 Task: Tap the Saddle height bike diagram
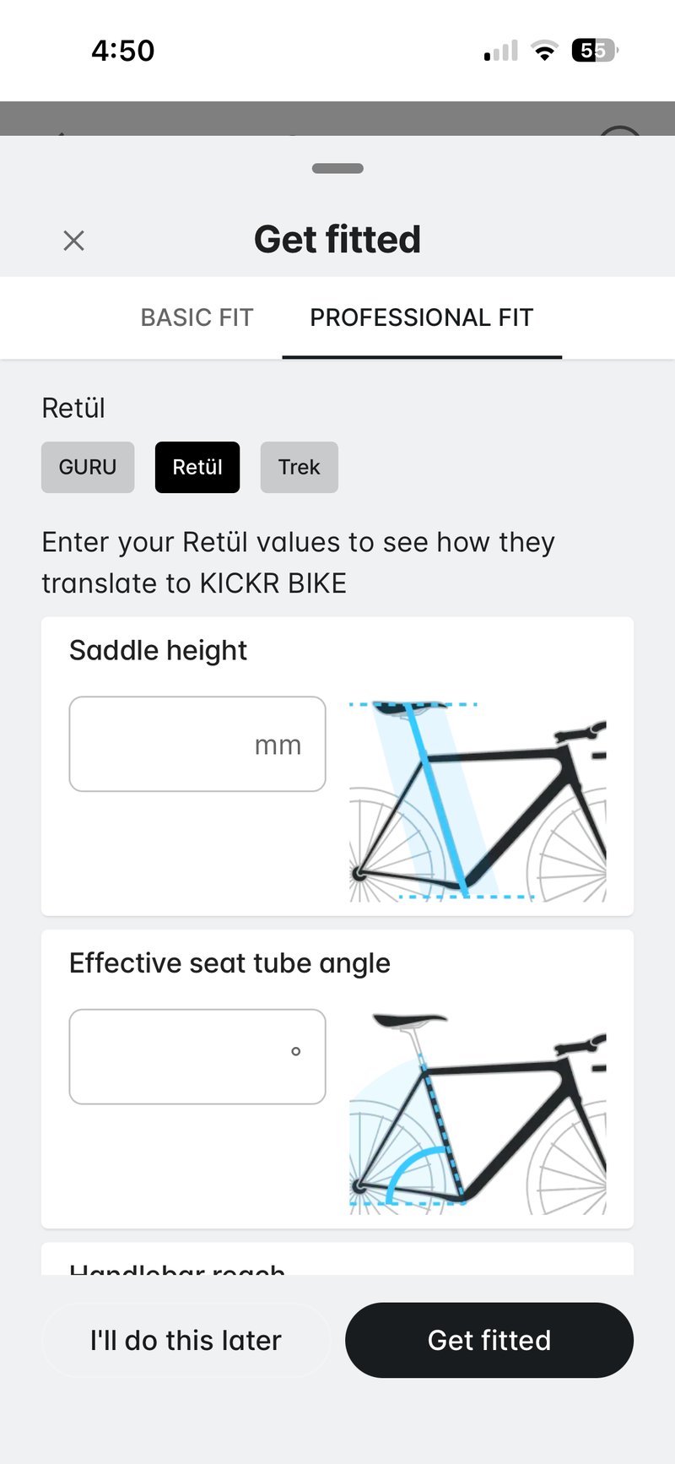pos(478,800)
